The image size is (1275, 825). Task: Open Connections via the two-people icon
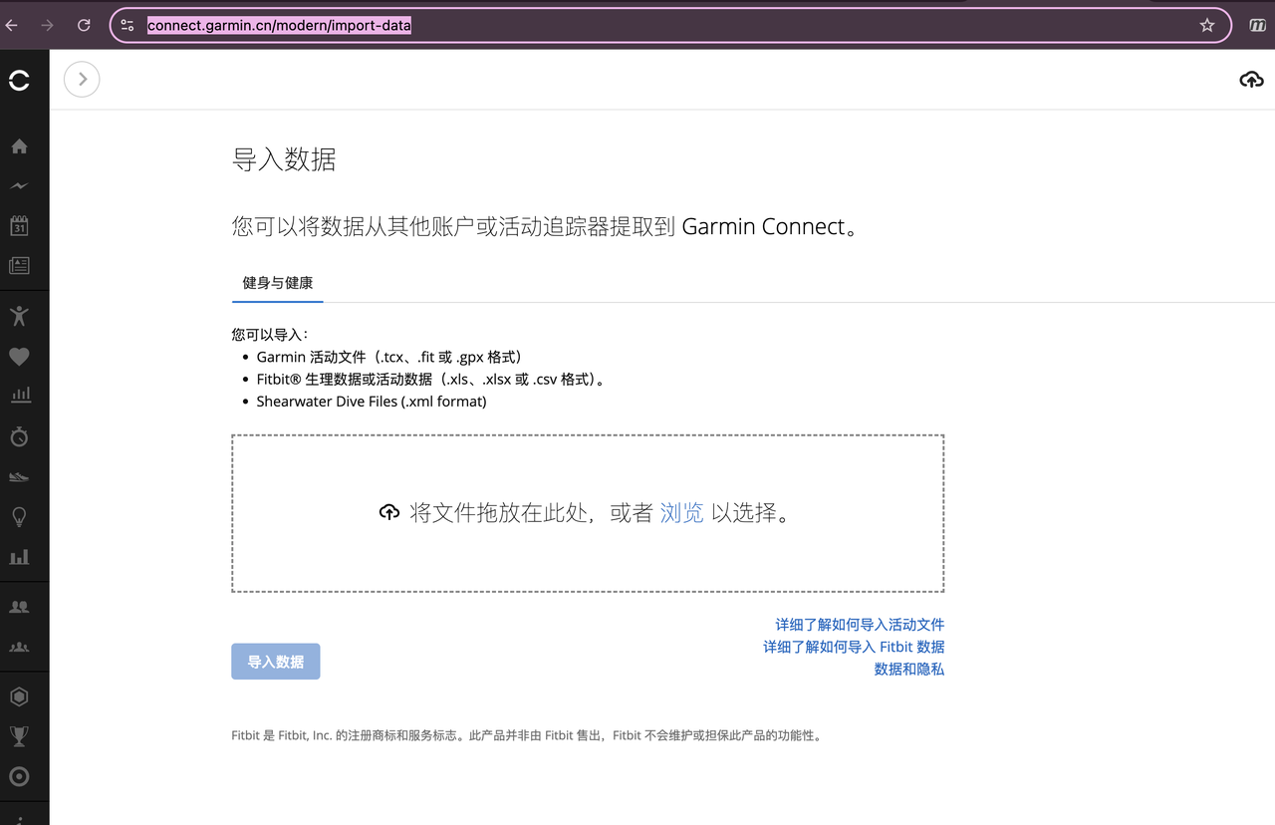[x=19, y=606]
